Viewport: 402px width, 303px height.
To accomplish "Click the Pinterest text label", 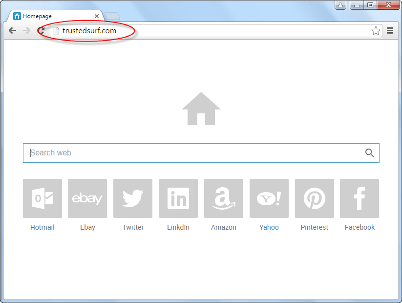I will (314, 227).
